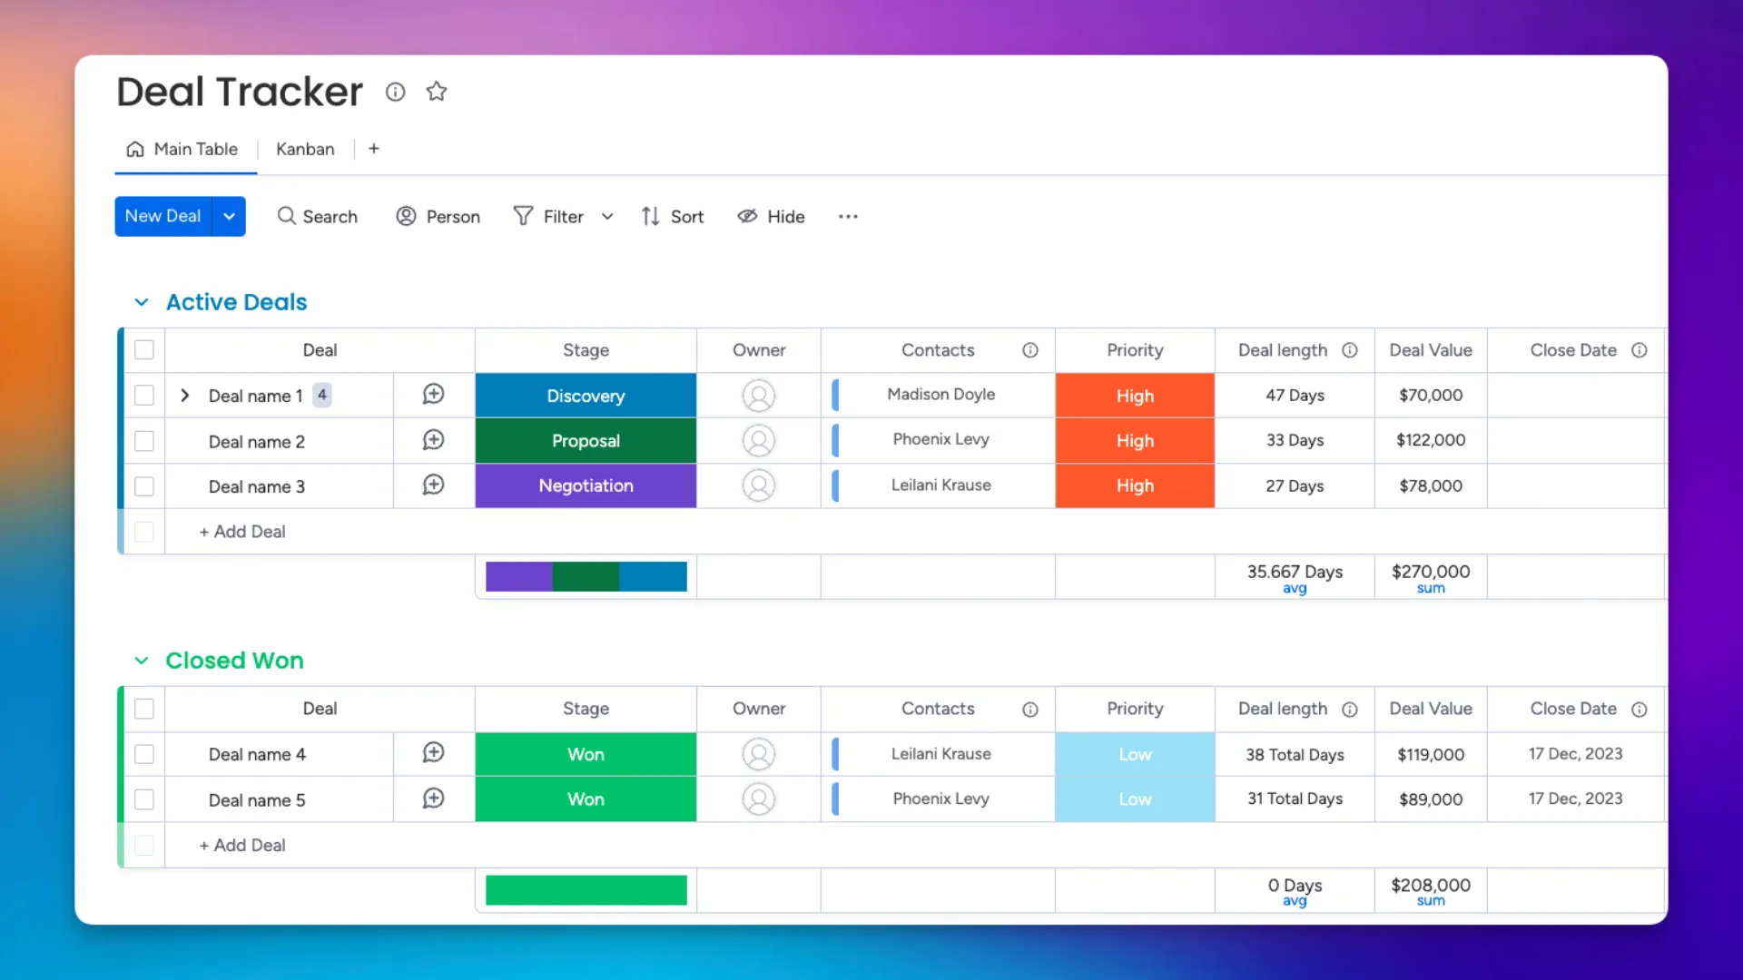Expand subitems of Deal name 1
Screen dimensions: 1743x980
tap(185, 396)
